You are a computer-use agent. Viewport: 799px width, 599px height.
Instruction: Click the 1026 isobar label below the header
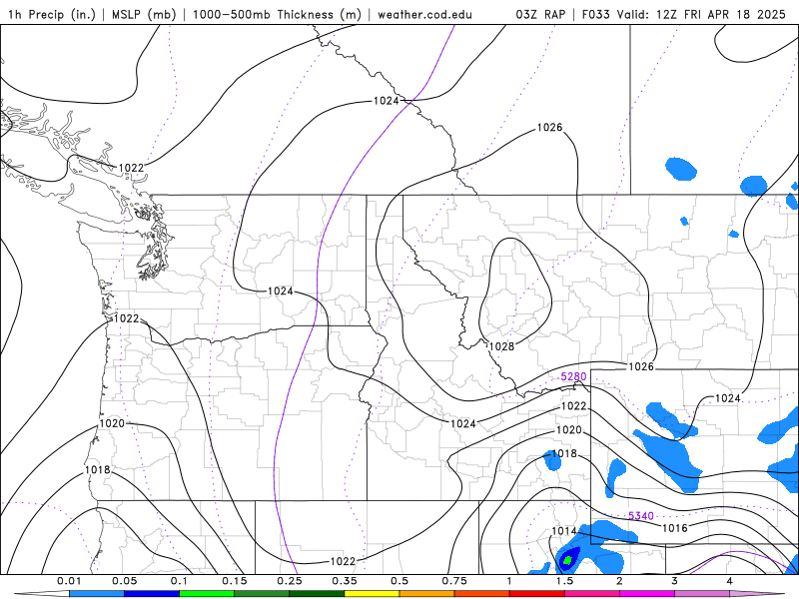(550, 128)
